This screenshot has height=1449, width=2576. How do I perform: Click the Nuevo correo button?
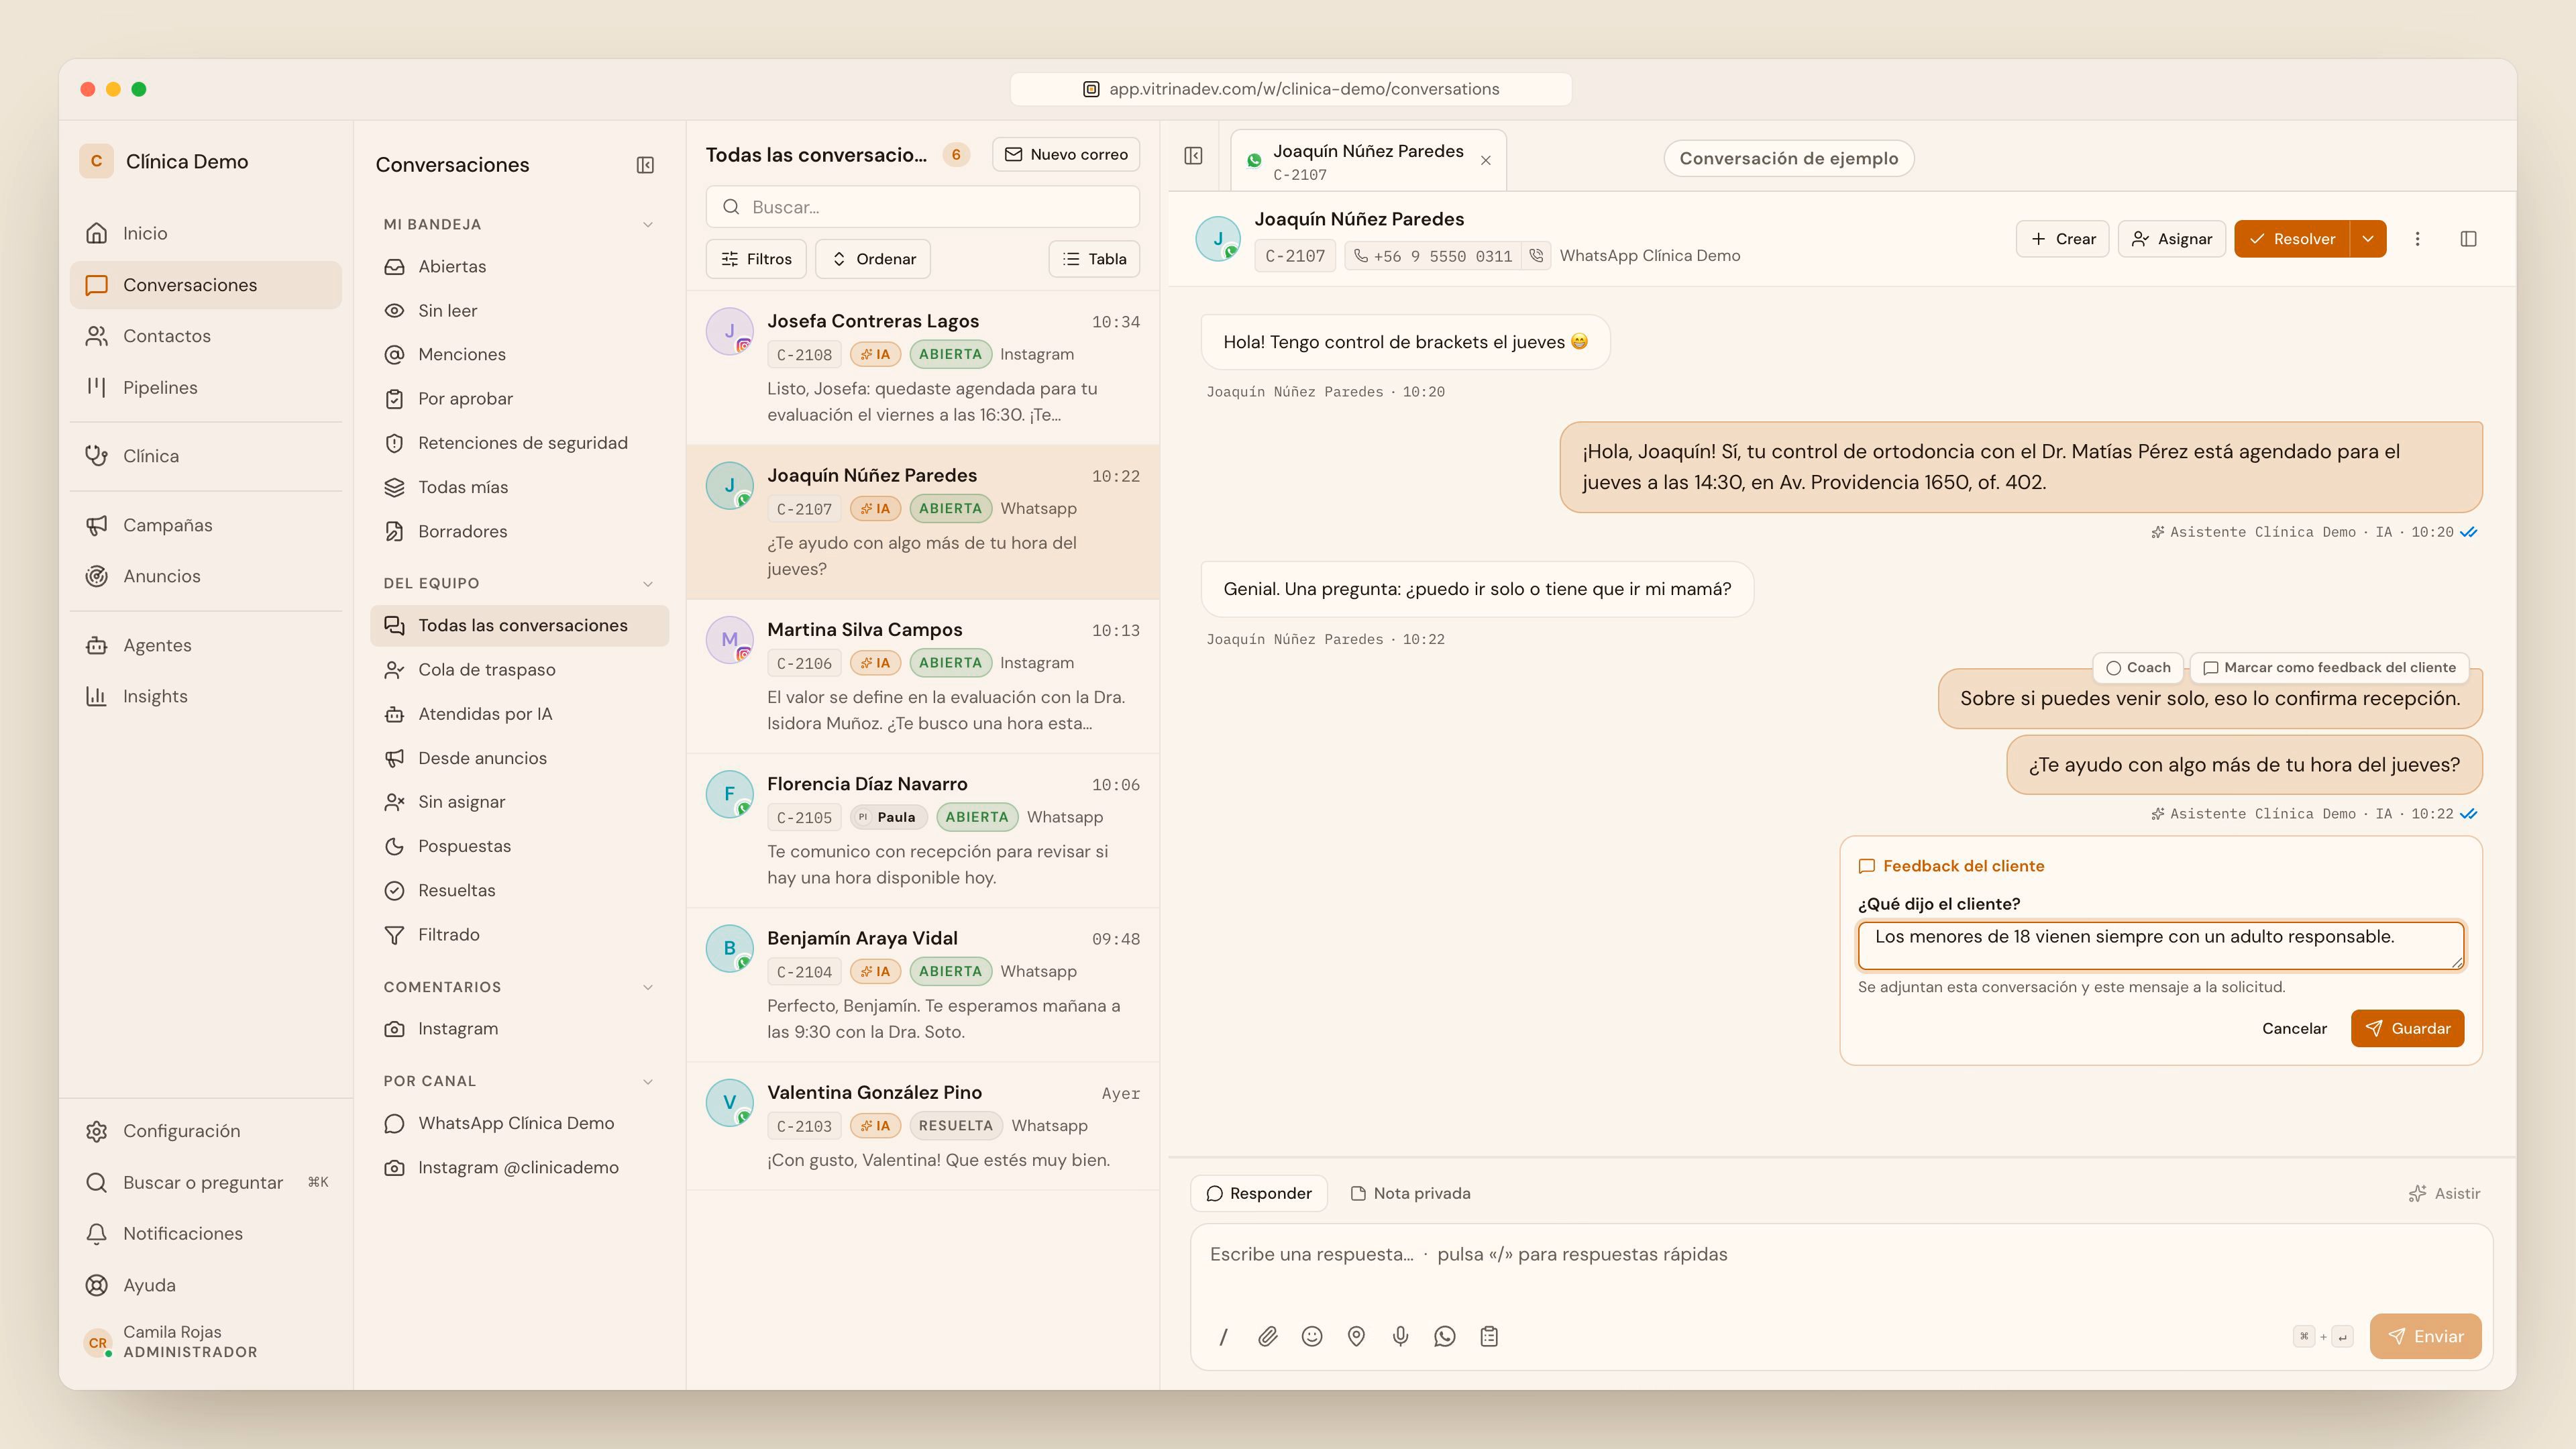[x=1066, y=154]
